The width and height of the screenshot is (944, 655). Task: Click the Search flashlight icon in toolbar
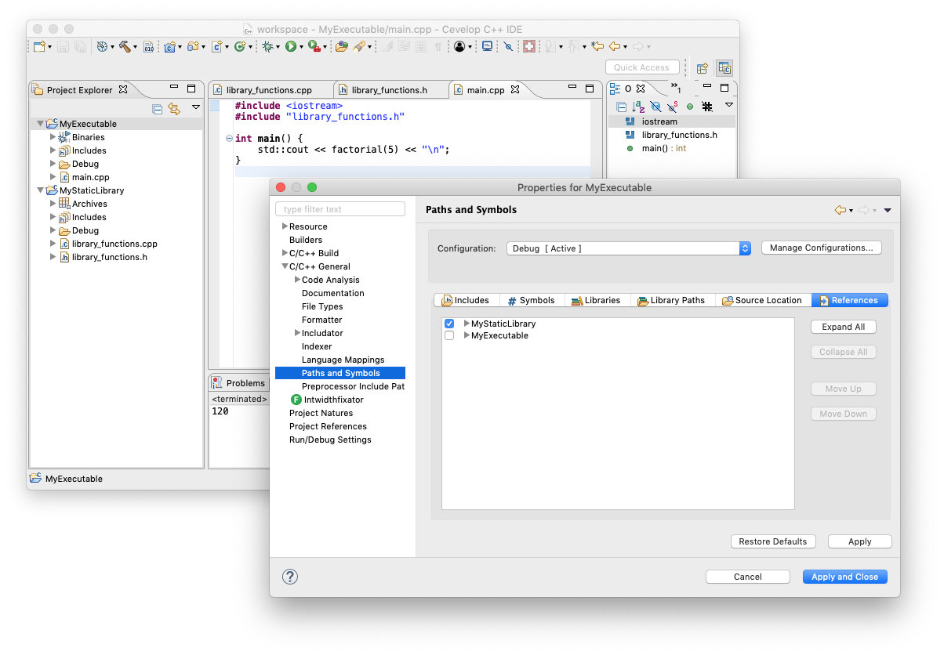(x=360, y=47)
